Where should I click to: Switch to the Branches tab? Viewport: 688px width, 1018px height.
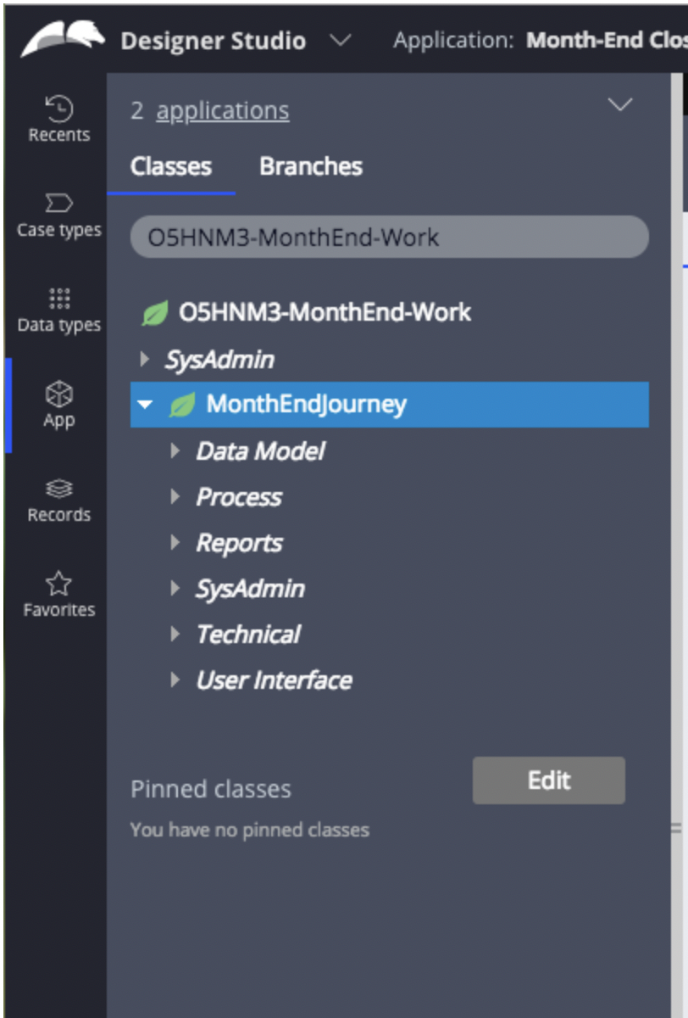311,166
